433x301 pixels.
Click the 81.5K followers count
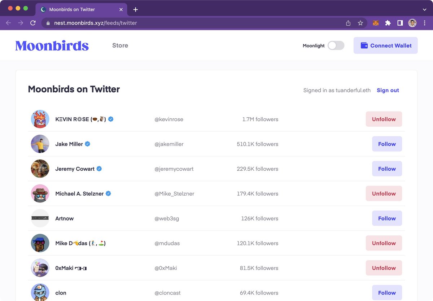point(259,268)
